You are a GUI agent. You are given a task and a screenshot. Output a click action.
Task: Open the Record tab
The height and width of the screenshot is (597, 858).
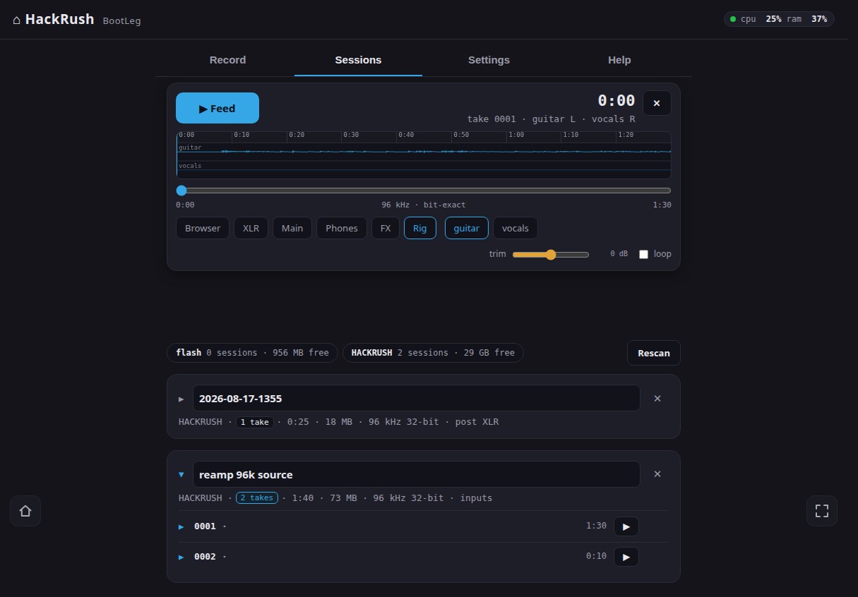(227, 60)
